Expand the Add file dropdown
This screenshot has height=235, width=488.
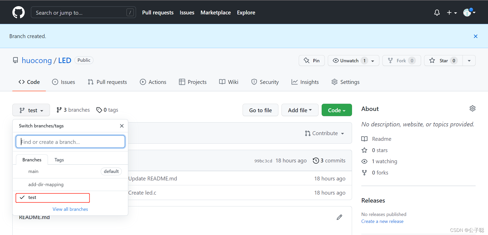(x=300, y=110)
